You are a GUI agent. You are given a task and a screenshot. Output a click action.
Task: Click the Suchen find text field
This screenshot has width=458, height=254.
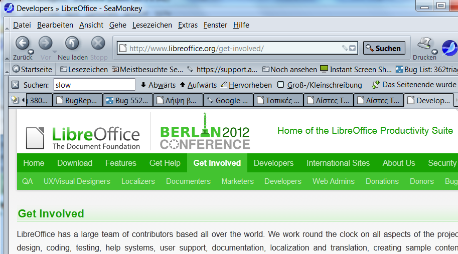point(94,85)
